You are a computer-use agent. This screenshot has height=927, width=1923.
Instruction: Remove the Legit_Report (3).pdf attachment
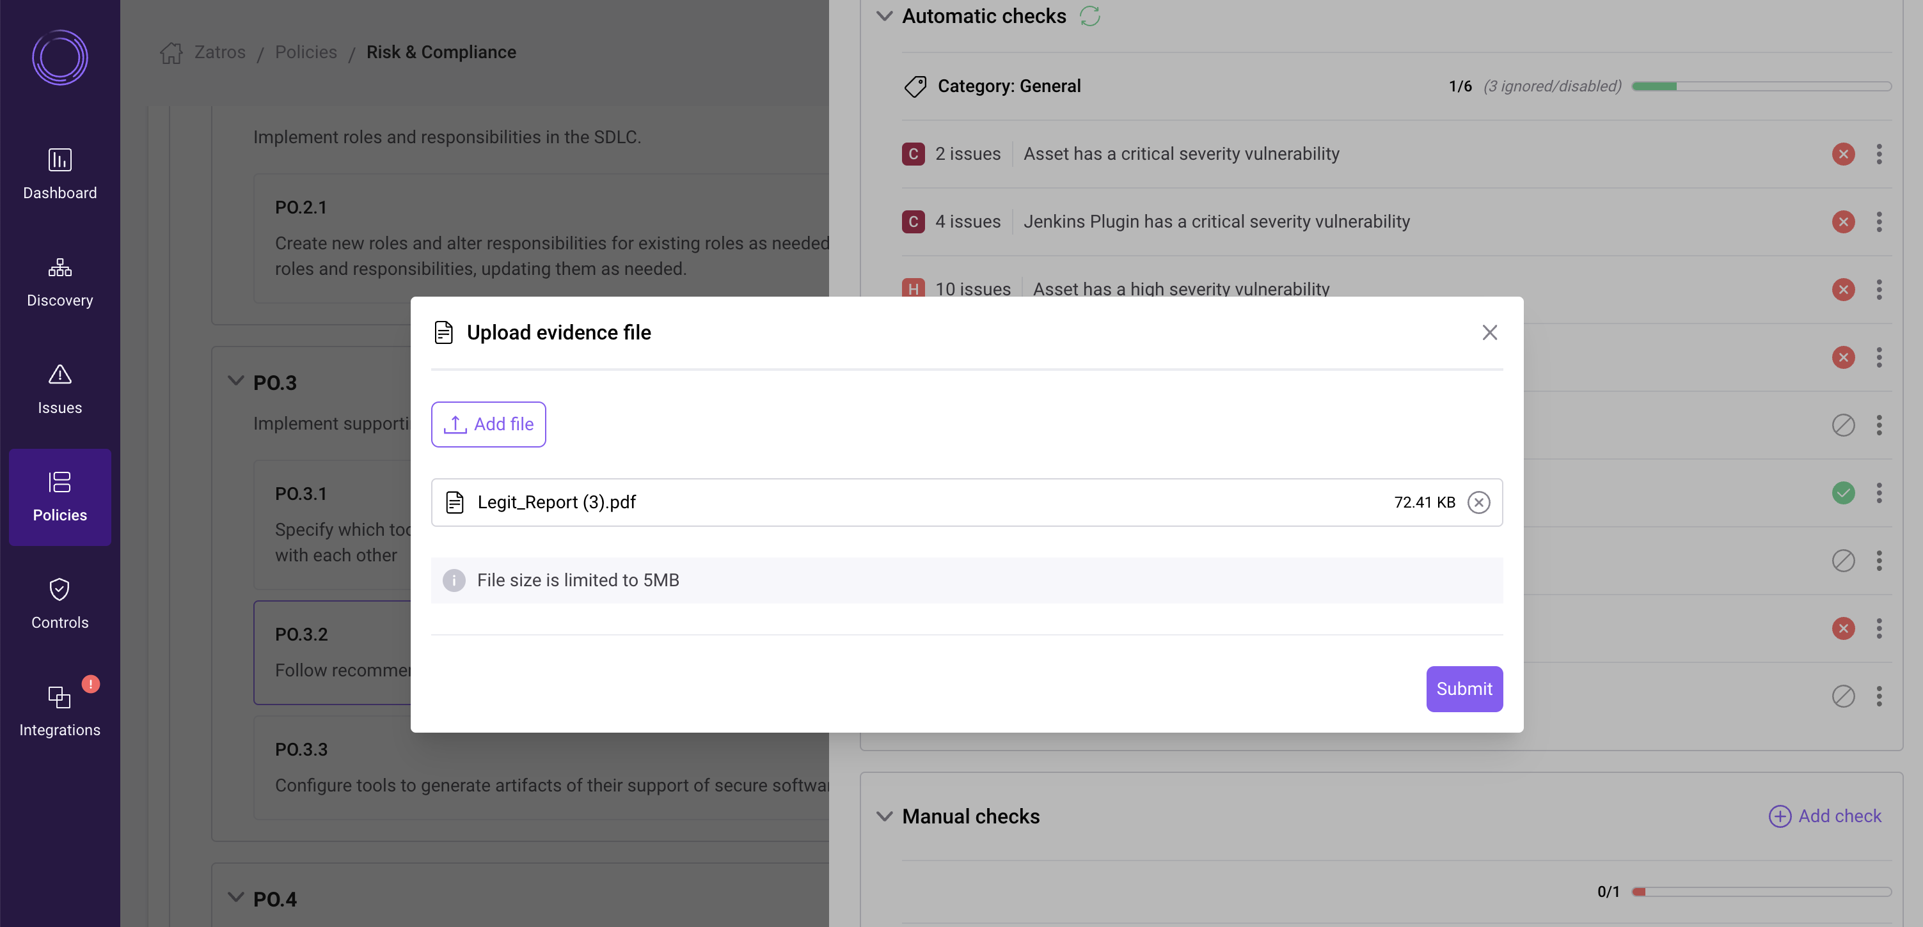[x=1480, y=502]
